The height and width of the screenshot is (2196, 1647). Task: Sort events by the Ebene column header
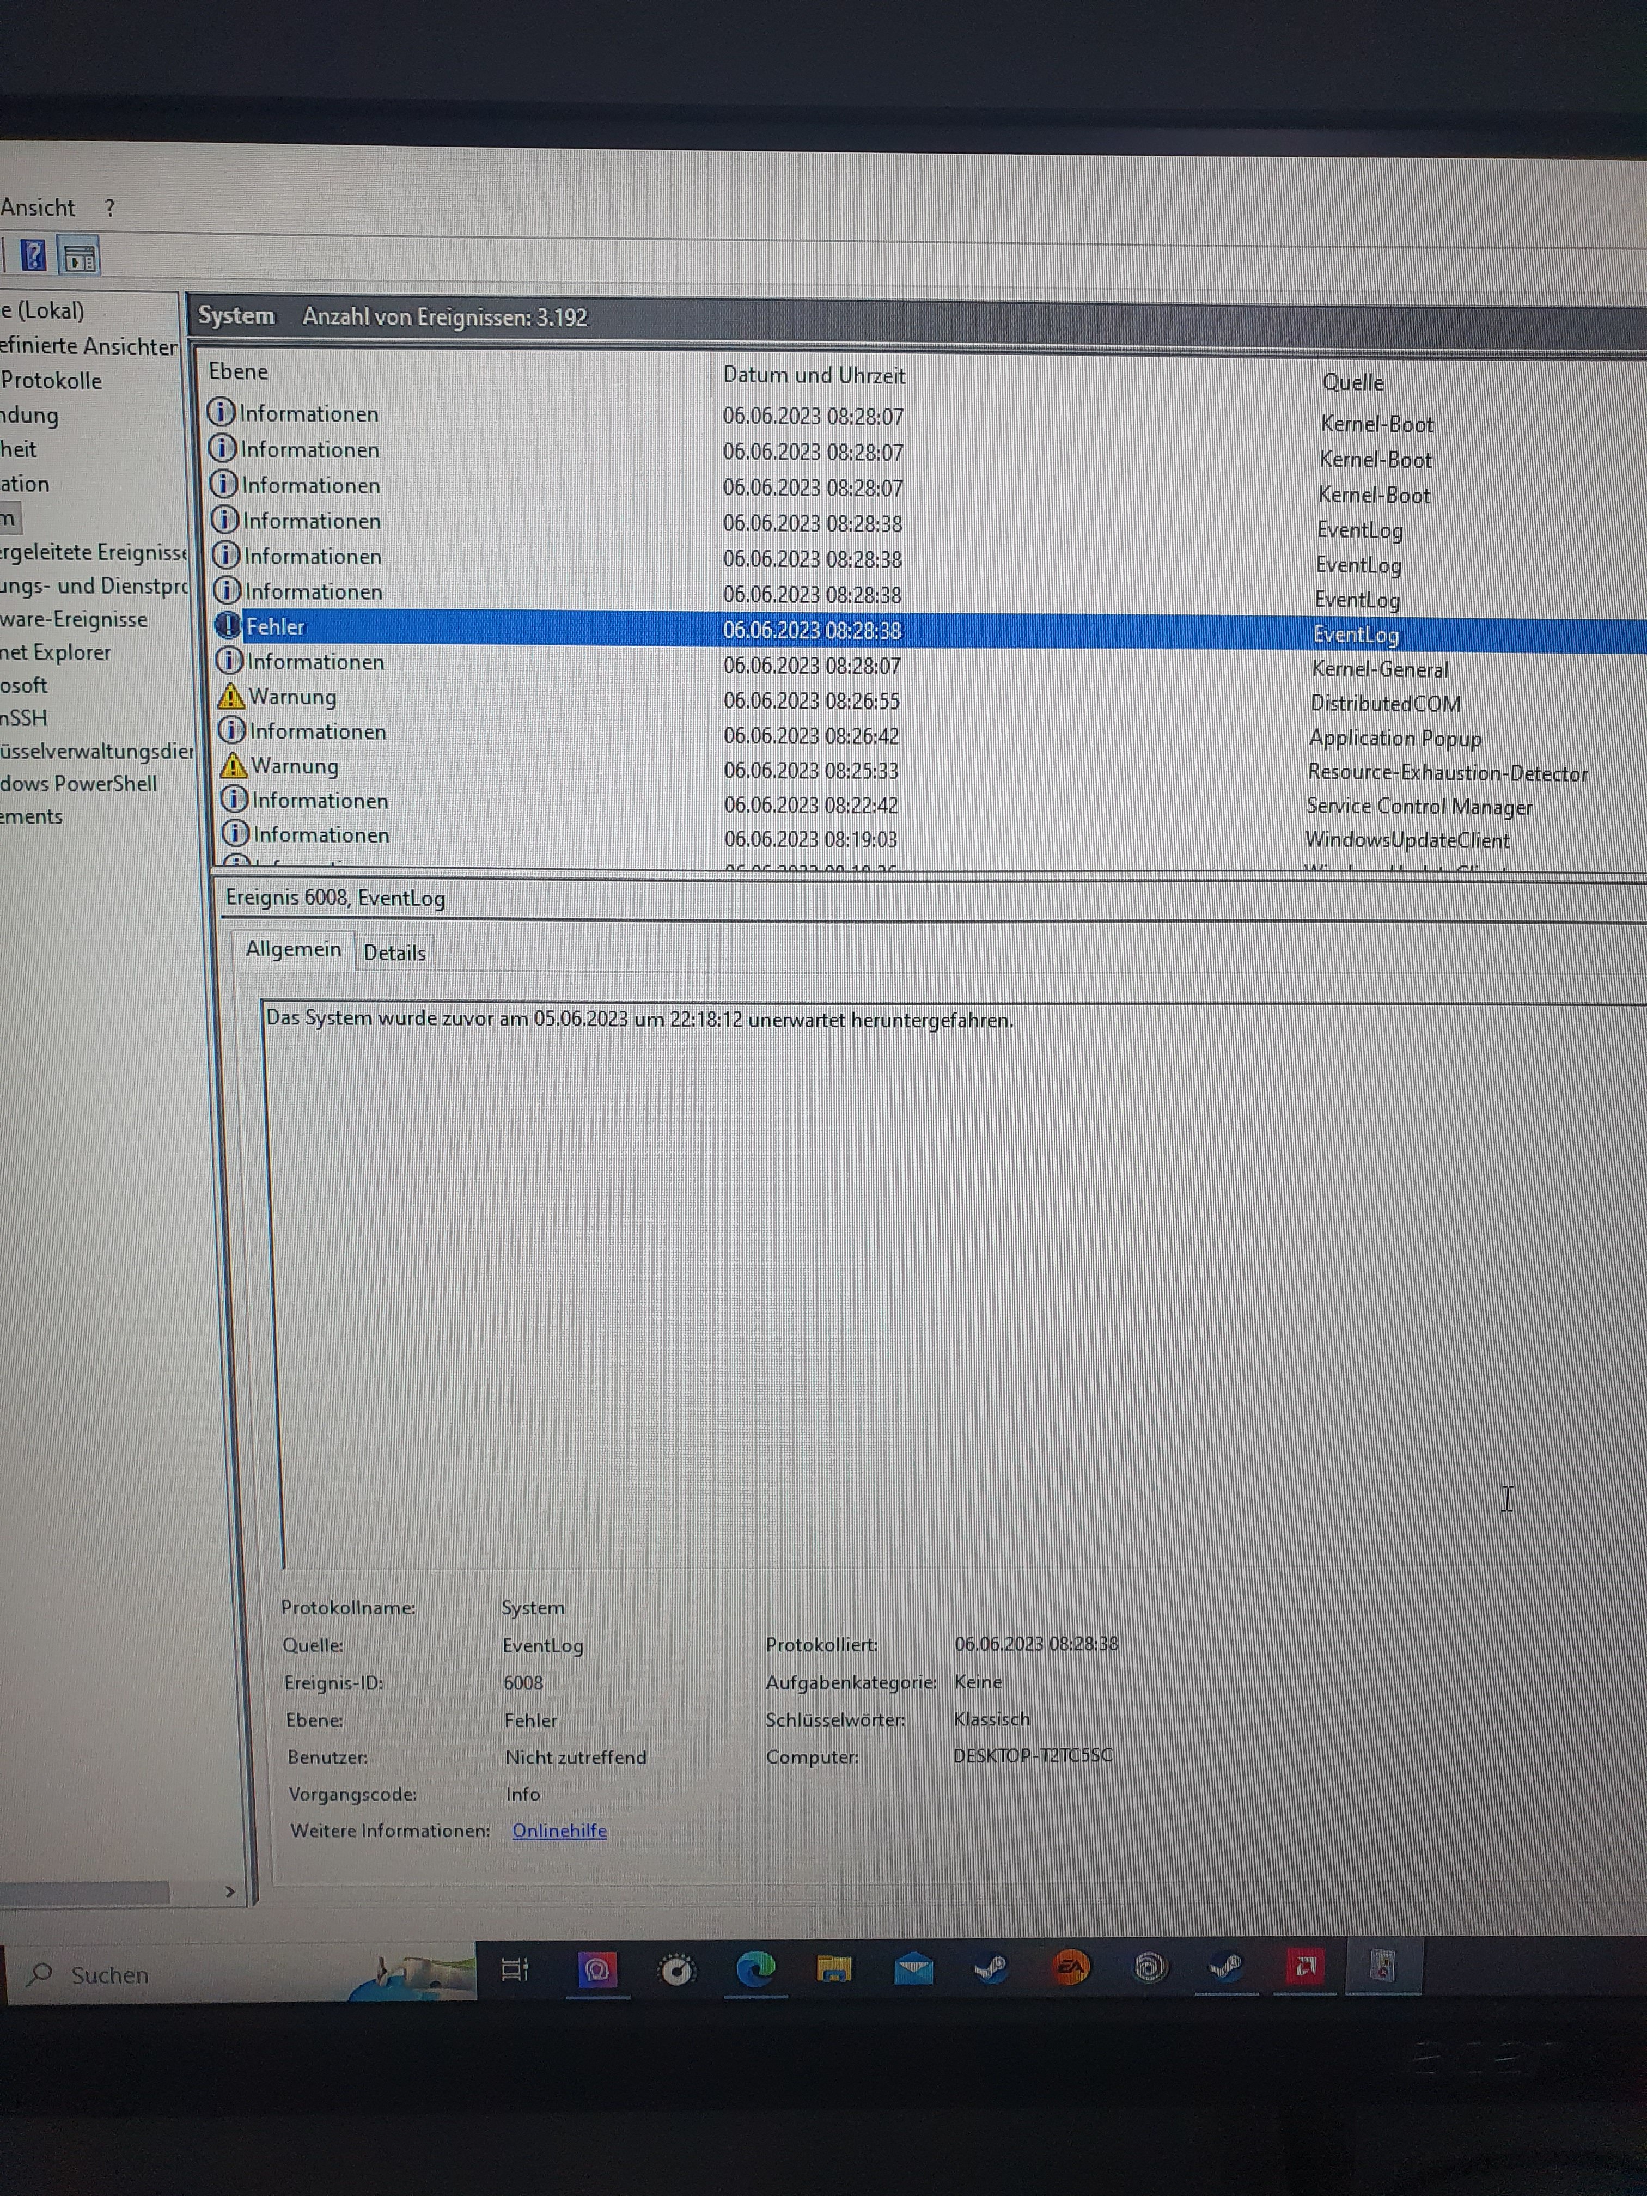click(238, 371)
